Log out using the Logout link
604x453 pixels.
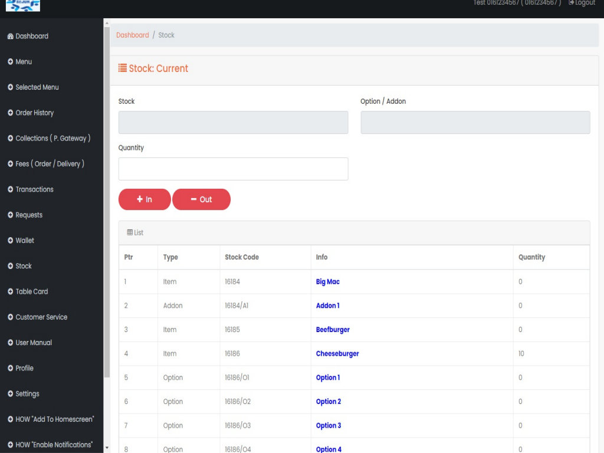582,3
